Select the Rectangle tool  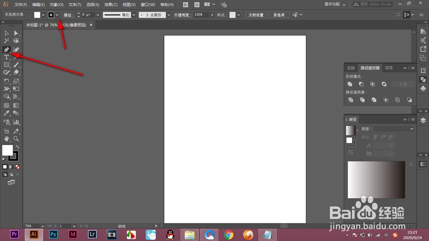click(6, 65)
